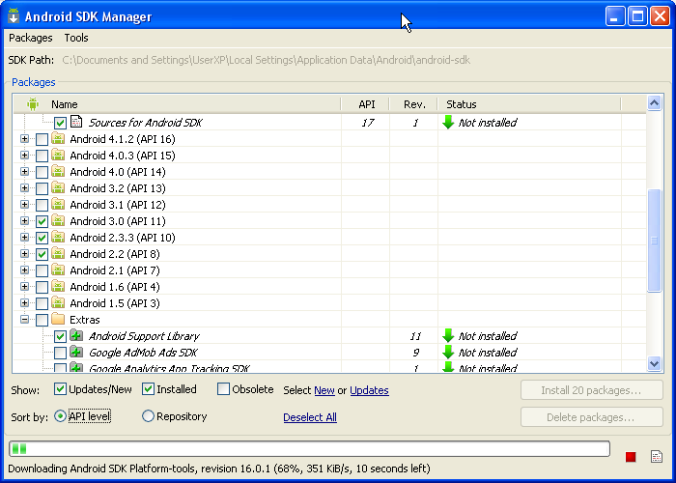Click Install 20 packages button
676x483 pixels.
point(591,390)
